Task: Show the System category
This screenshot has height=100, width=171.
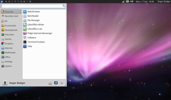Action: coord(11,66)
